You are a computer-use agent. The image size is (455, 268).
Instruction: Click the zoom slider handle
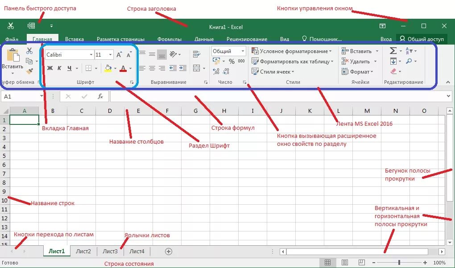(x=399, y=263)
